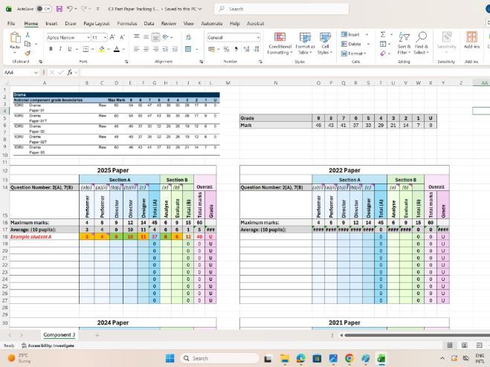Switch to the Formulas tab

point(127,24)
